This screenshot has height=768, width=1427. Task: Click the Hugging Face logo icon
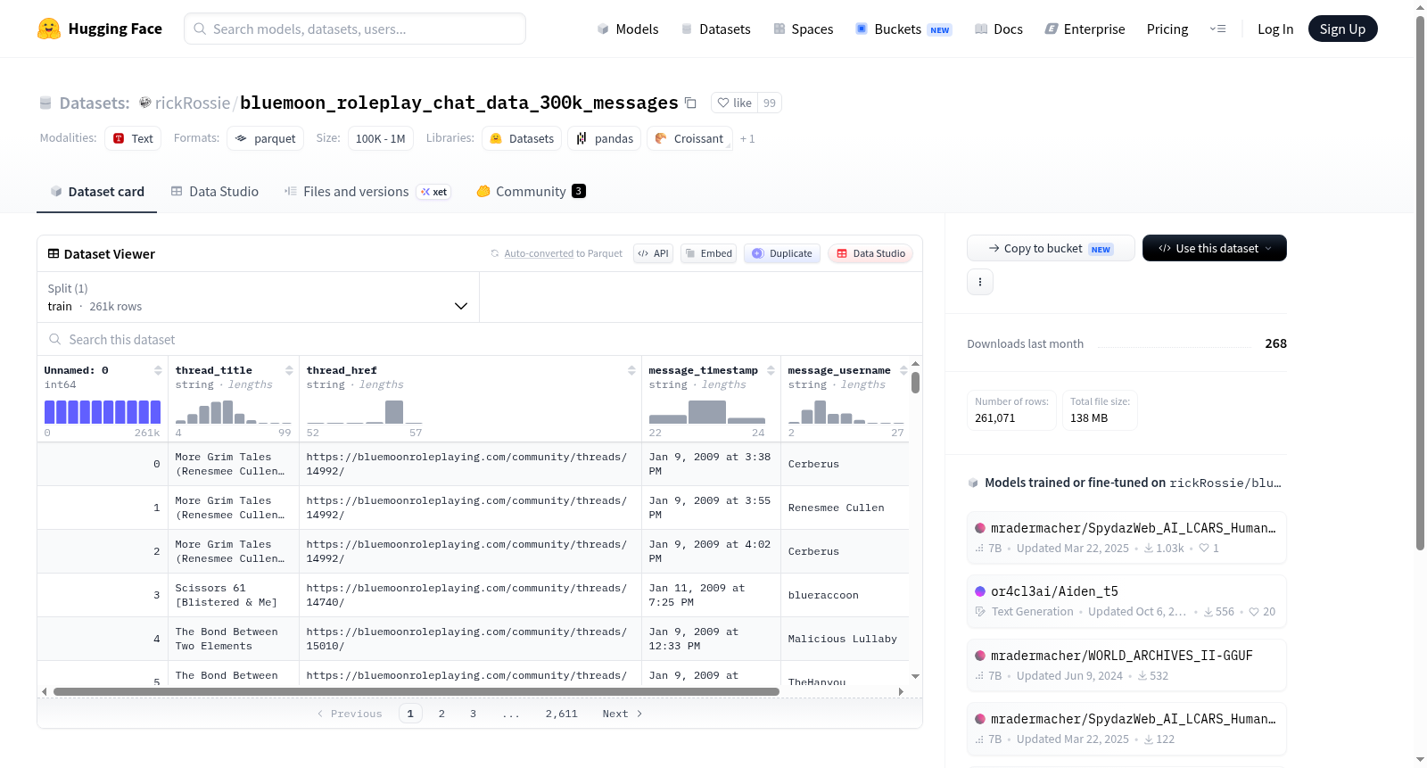[49, 29]
